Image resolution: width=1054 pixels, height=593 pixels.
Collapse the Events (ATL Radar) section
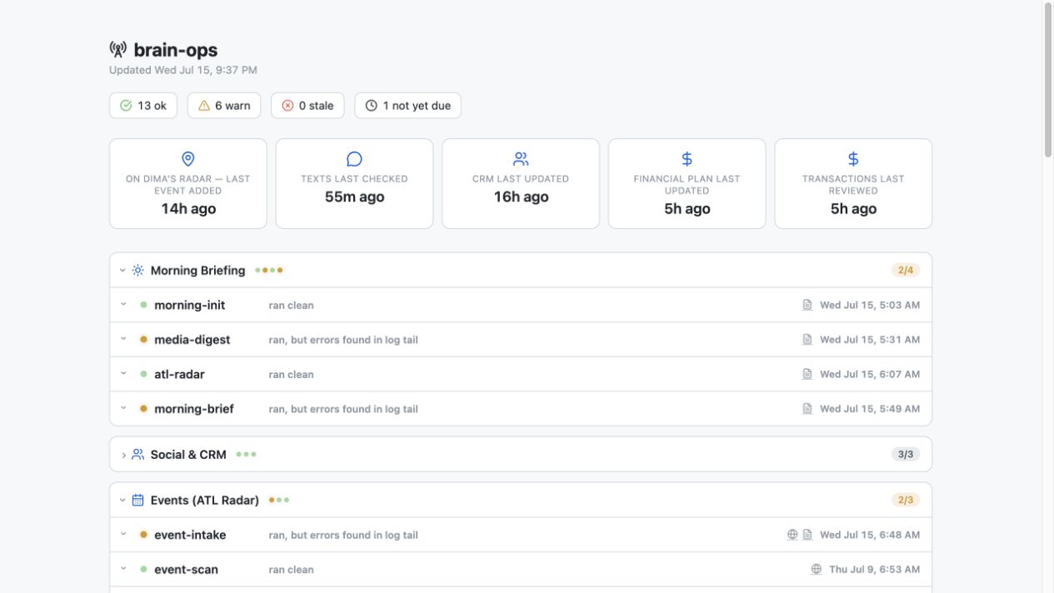tap(122, 501)
